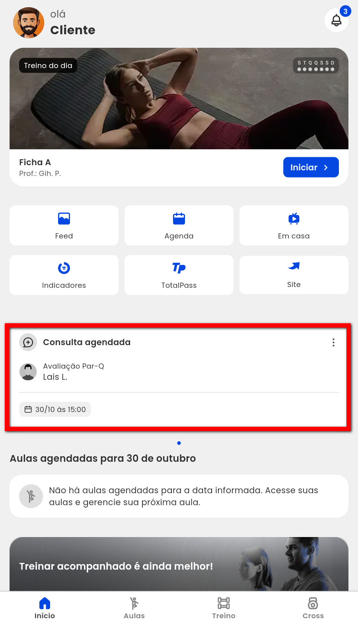Open the Treinar acompanhado banner
358x625 pixels.
[179, 564]
